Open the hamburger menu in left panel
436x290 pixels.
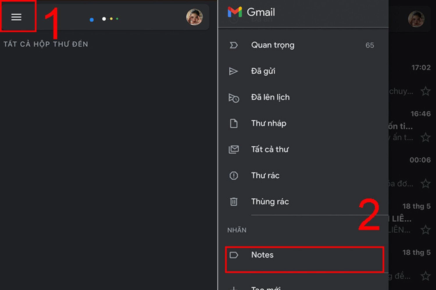(16, 17)
